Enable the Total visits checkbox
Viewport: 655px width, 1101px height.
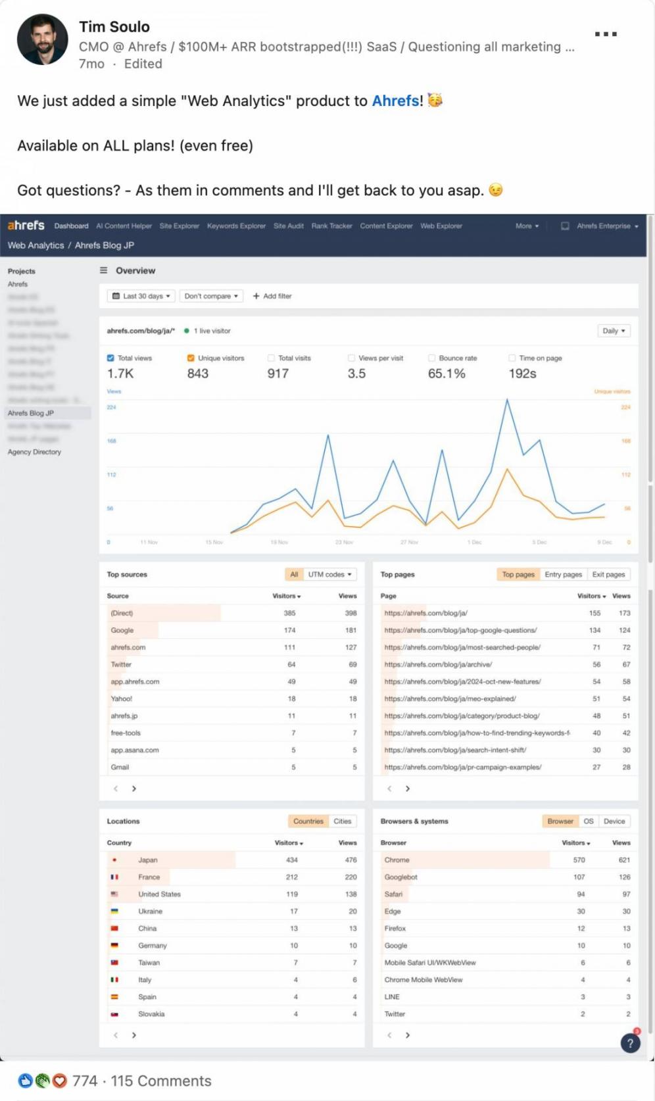[x=271, y=358]
